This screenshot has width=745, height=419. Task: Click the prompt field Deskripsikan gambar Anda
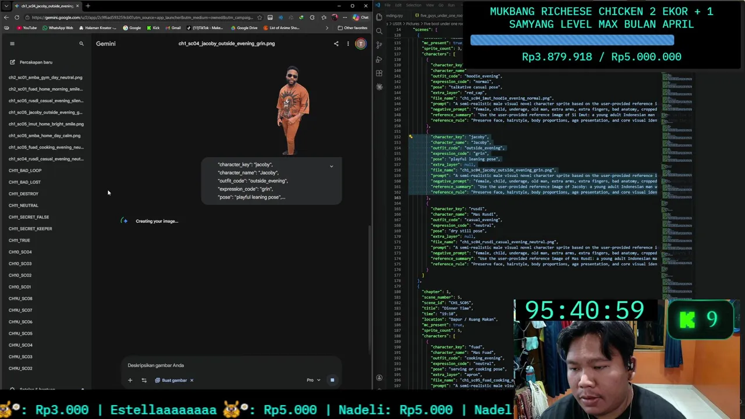[x=233, y=365]
